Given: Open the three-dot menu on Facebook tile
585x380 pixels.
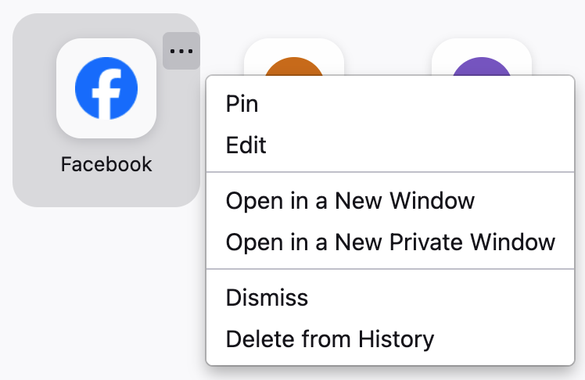Looking at the screenshot, I should (x=181, y=51).
